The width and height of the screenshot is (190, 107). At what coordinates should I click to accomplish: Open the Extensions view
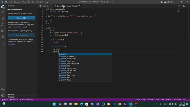coord(3,30)
